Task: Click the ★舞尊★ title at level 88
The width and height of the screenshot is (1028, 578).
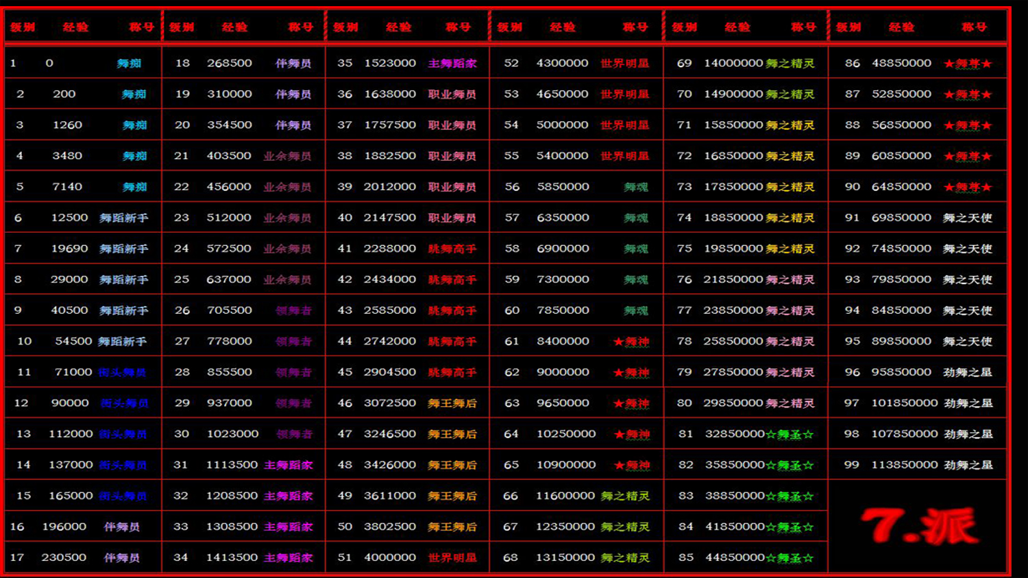Action: pyautogui.click(x=968, y=125)
